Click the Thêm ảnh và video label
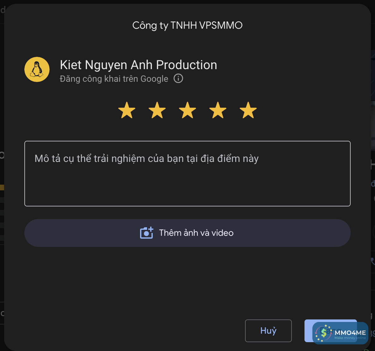Viewport: 375px width, 351px height. pyautogui.click(x=196, y=233)
